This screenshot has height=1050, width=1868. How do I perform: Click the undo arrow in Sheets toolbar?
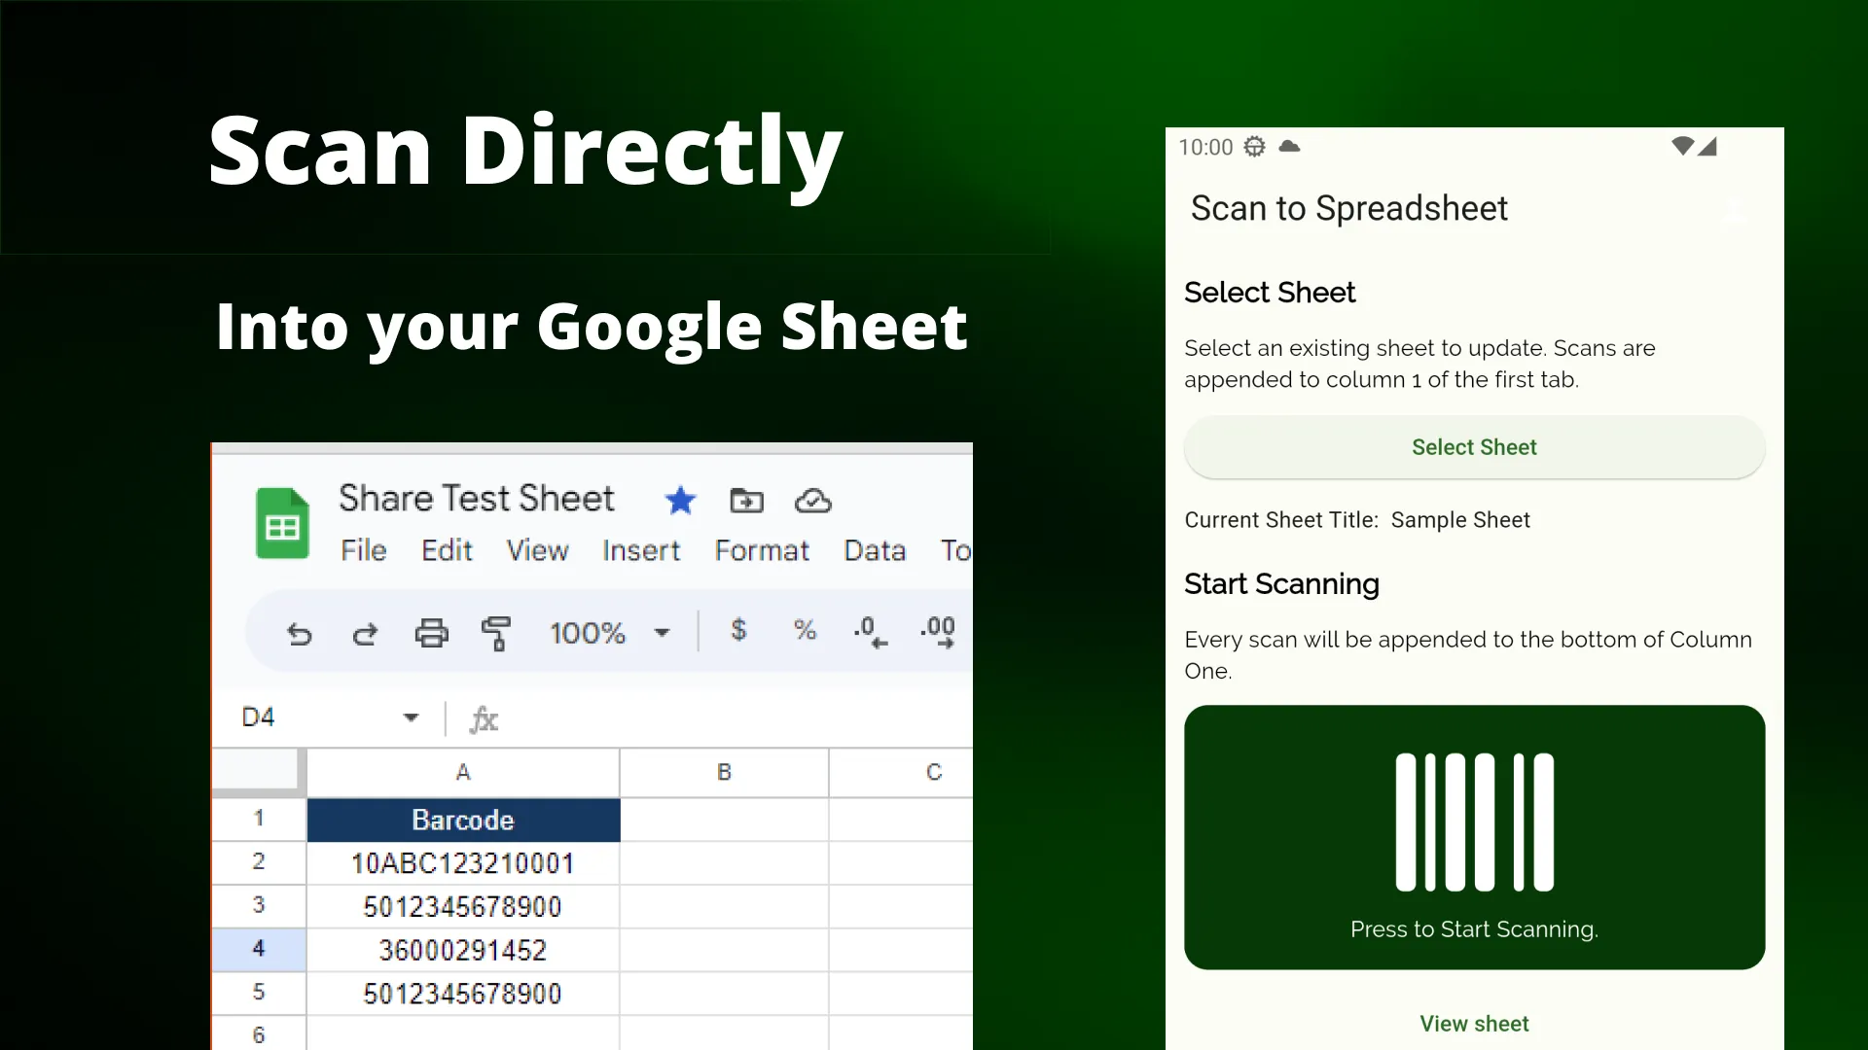point(300,634)
